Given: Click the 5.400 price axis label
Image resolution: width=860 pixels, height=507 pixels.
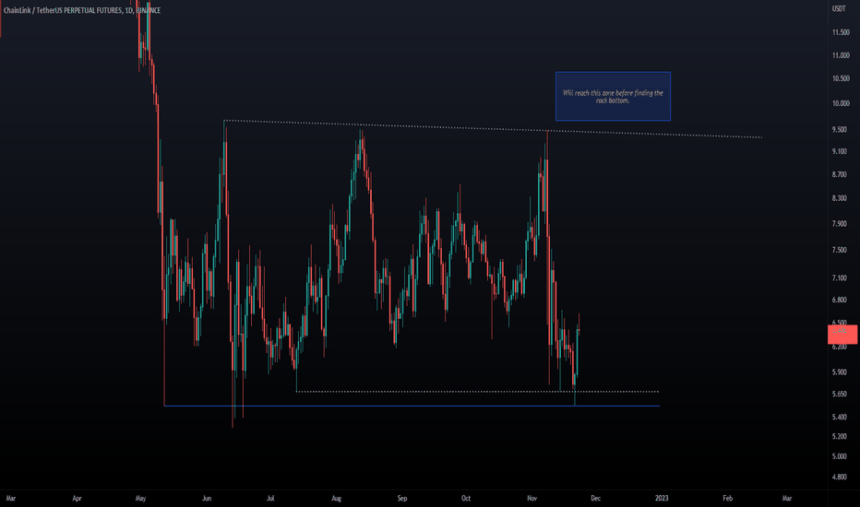Looking at the screenshot, I should point(839,417).
